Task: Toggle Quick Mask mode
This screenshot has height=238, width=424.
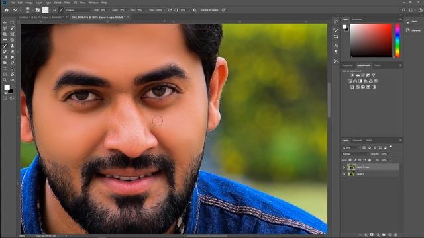Action: [5, 98]
